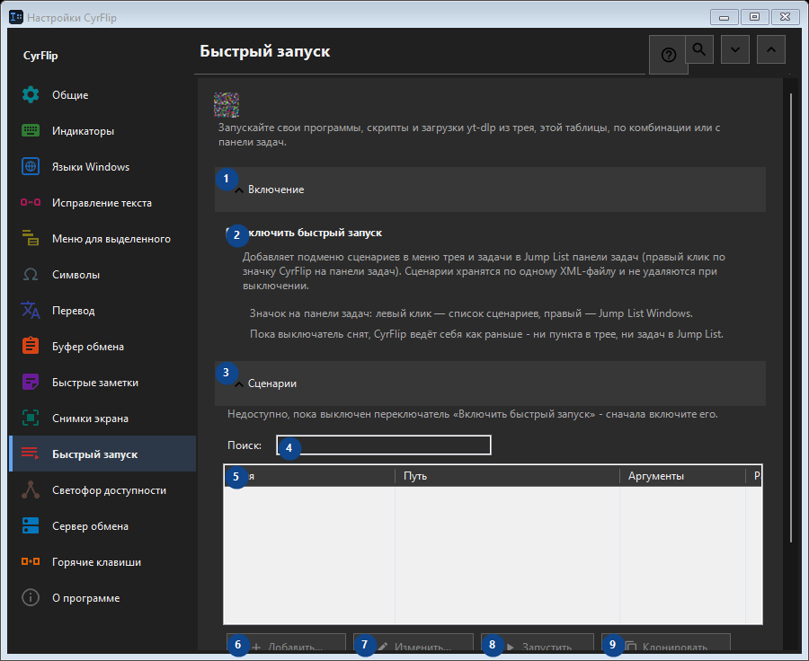Open Меню для выделенного sidebar icon
The image size is (809, 661).
[x=31, y=239]
